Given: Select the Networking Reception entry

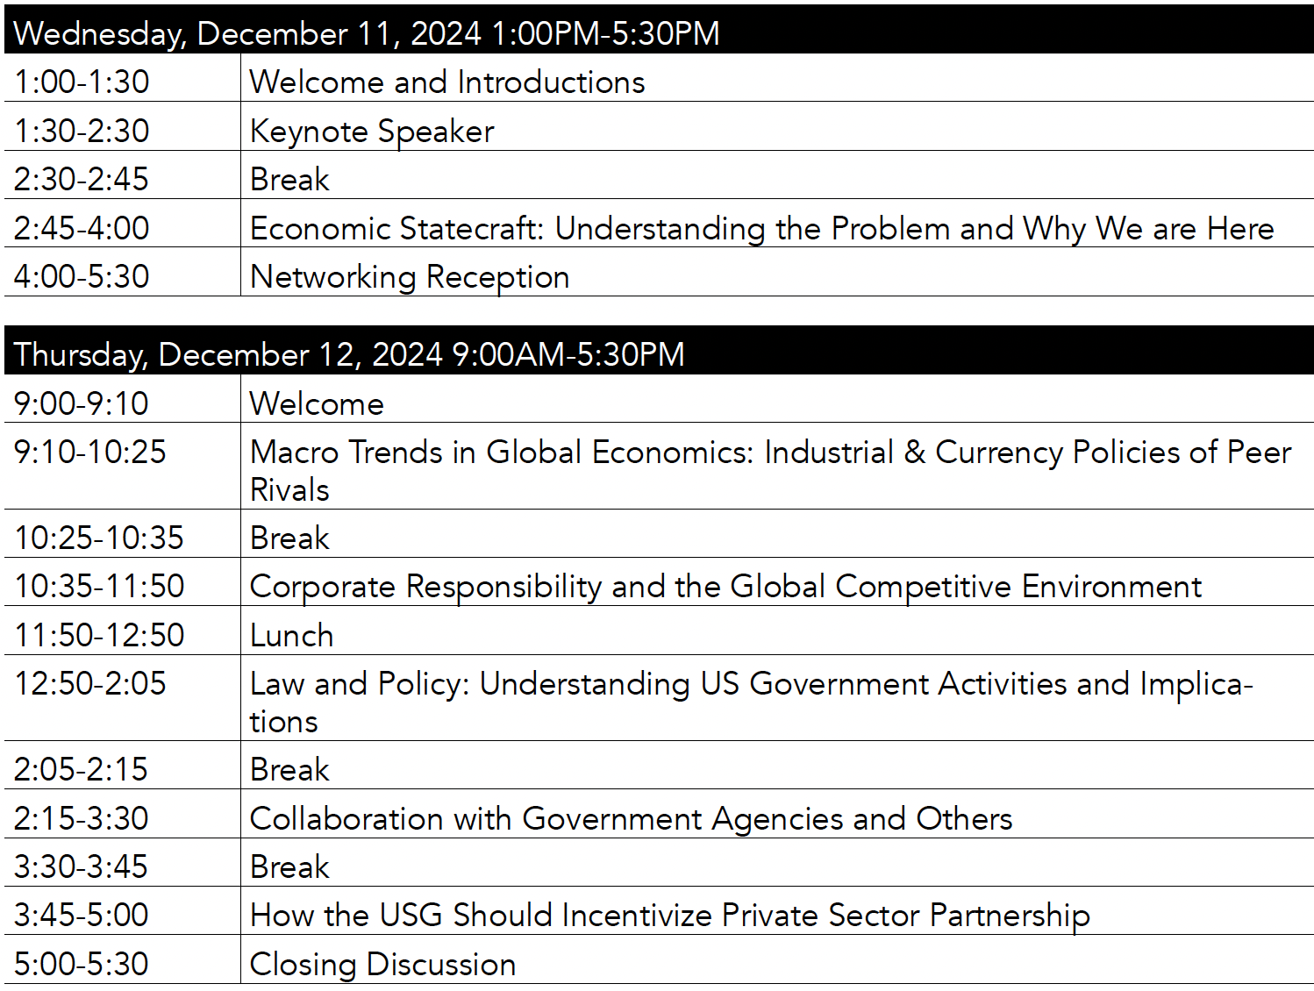Looking at the screenshot, I should (x=410, y=277).
